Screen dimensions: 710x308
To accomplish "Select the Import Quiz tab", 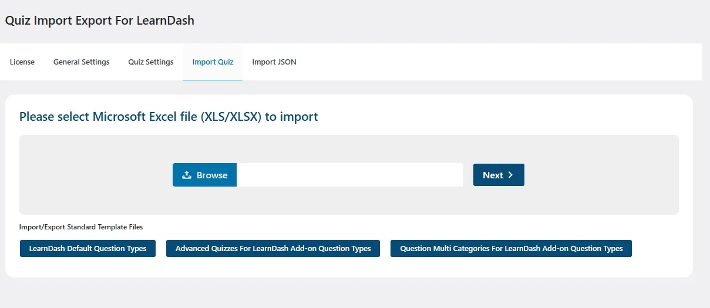I will (x=213, y=62).
